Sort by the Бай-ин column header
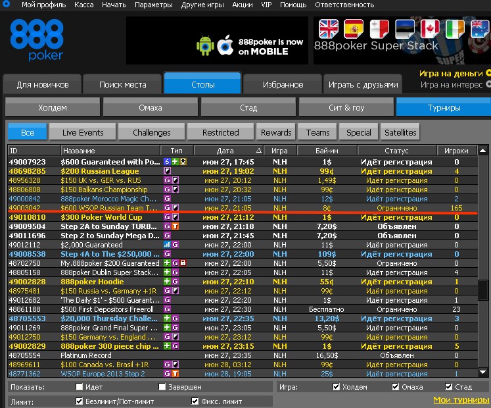This screenshot has width=491, height=408. click(x=327, y=151)
